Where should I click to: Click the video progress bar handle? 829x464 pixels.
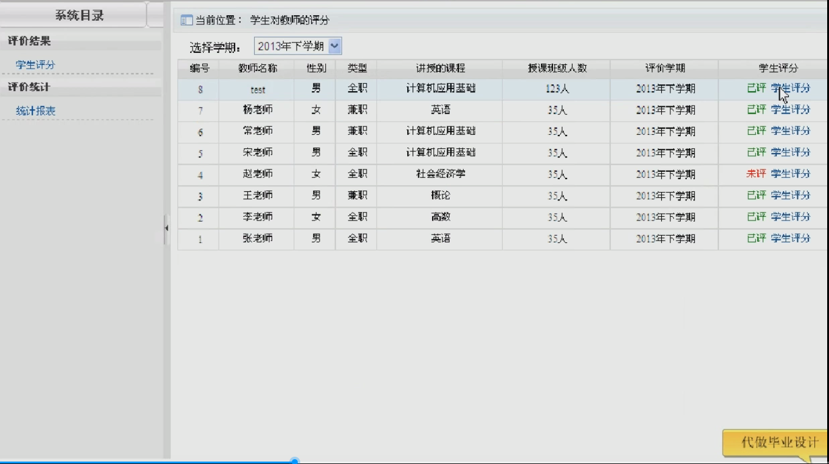[295, 462]
